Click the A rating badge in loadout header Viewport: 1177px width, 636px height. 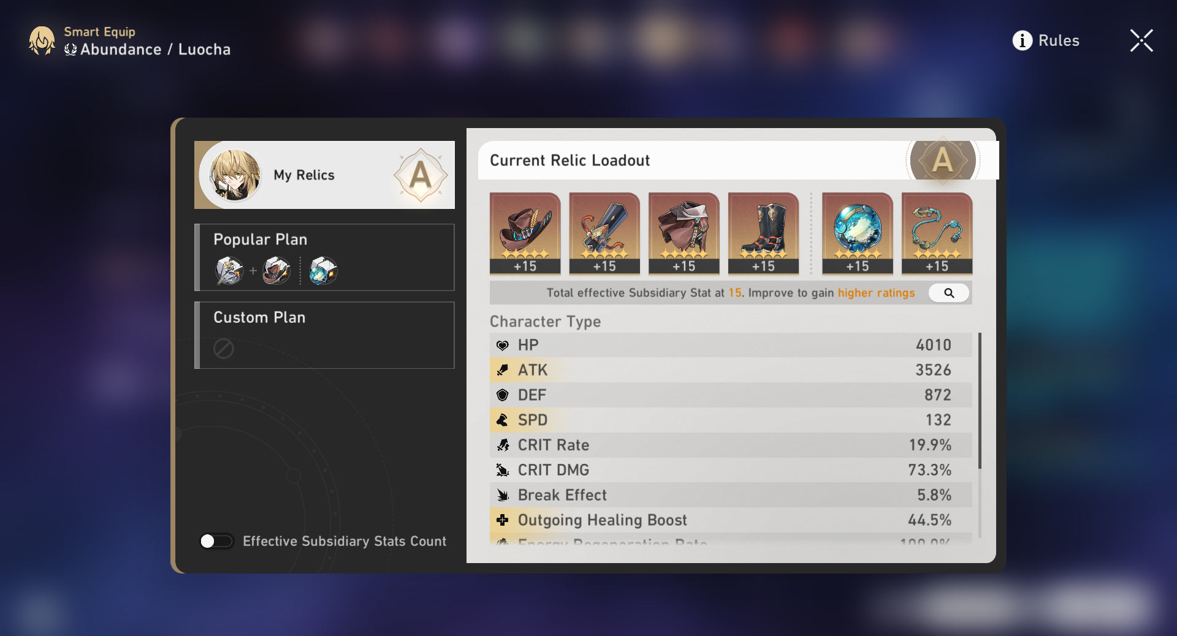point(942,161)
